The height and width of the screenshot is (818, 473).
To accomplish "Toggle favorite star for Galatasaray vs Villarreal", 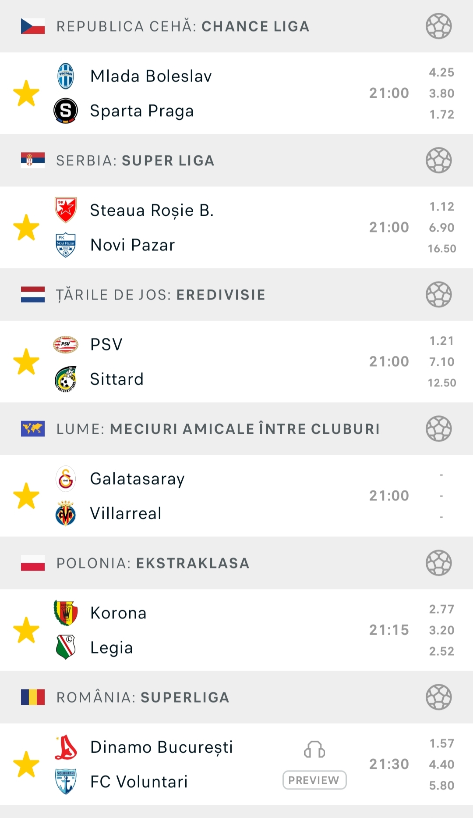I will pyautogui.click(x=26, y=496).
